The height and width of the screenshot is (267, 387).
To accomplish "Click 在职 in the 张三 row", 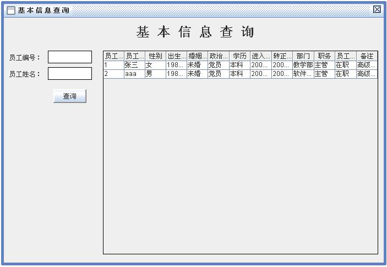I will [x=346, y=65].
